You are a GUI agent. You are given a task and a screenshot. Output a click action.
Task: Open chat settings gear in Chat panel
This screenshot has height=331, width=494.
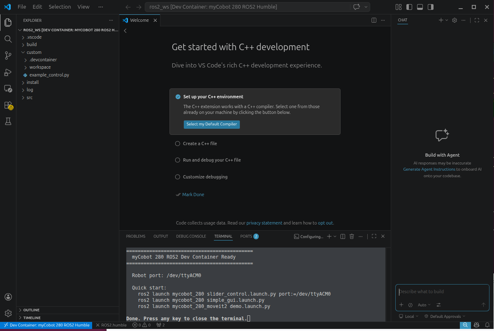click(x=455, y=20)
